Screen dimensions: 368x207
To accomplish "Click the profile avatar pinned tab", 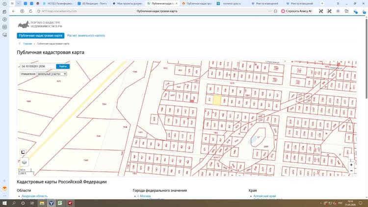I will [x=38, y=3].
